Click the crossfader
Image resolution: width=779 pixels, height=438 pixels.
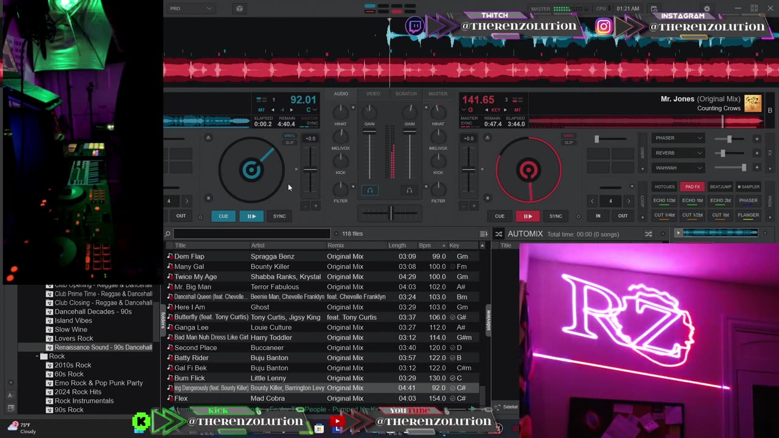[390, 213]
